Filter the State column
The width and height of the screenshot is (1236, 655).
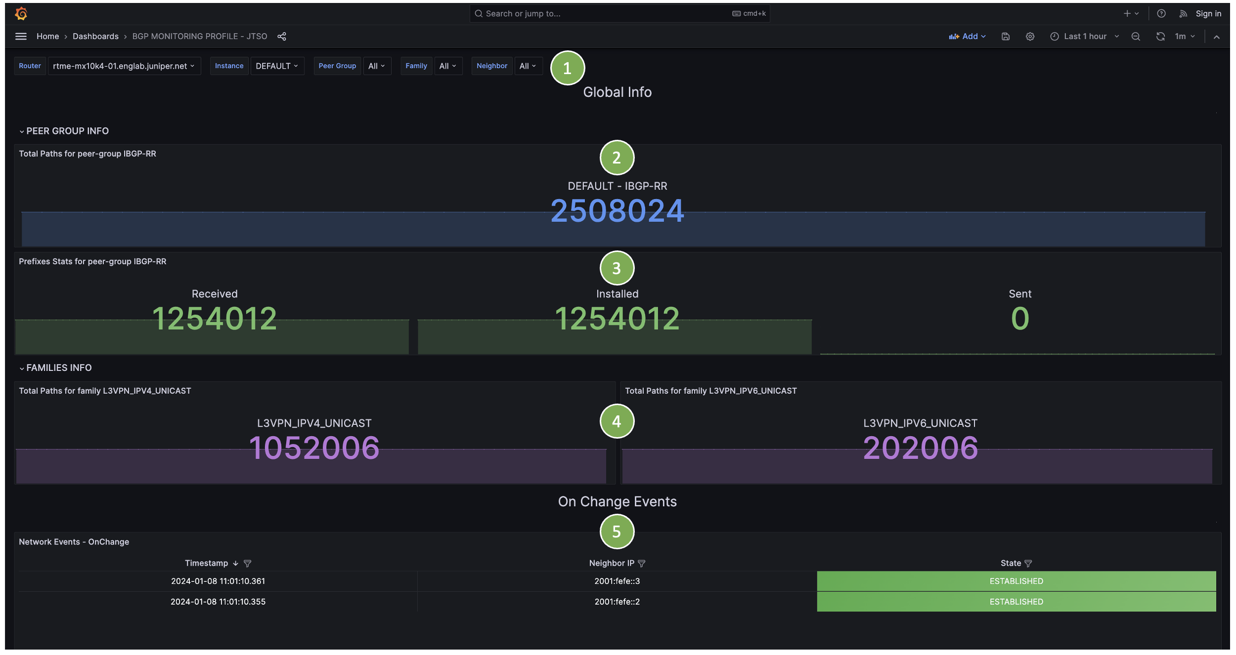click(x=1028, y=563)
